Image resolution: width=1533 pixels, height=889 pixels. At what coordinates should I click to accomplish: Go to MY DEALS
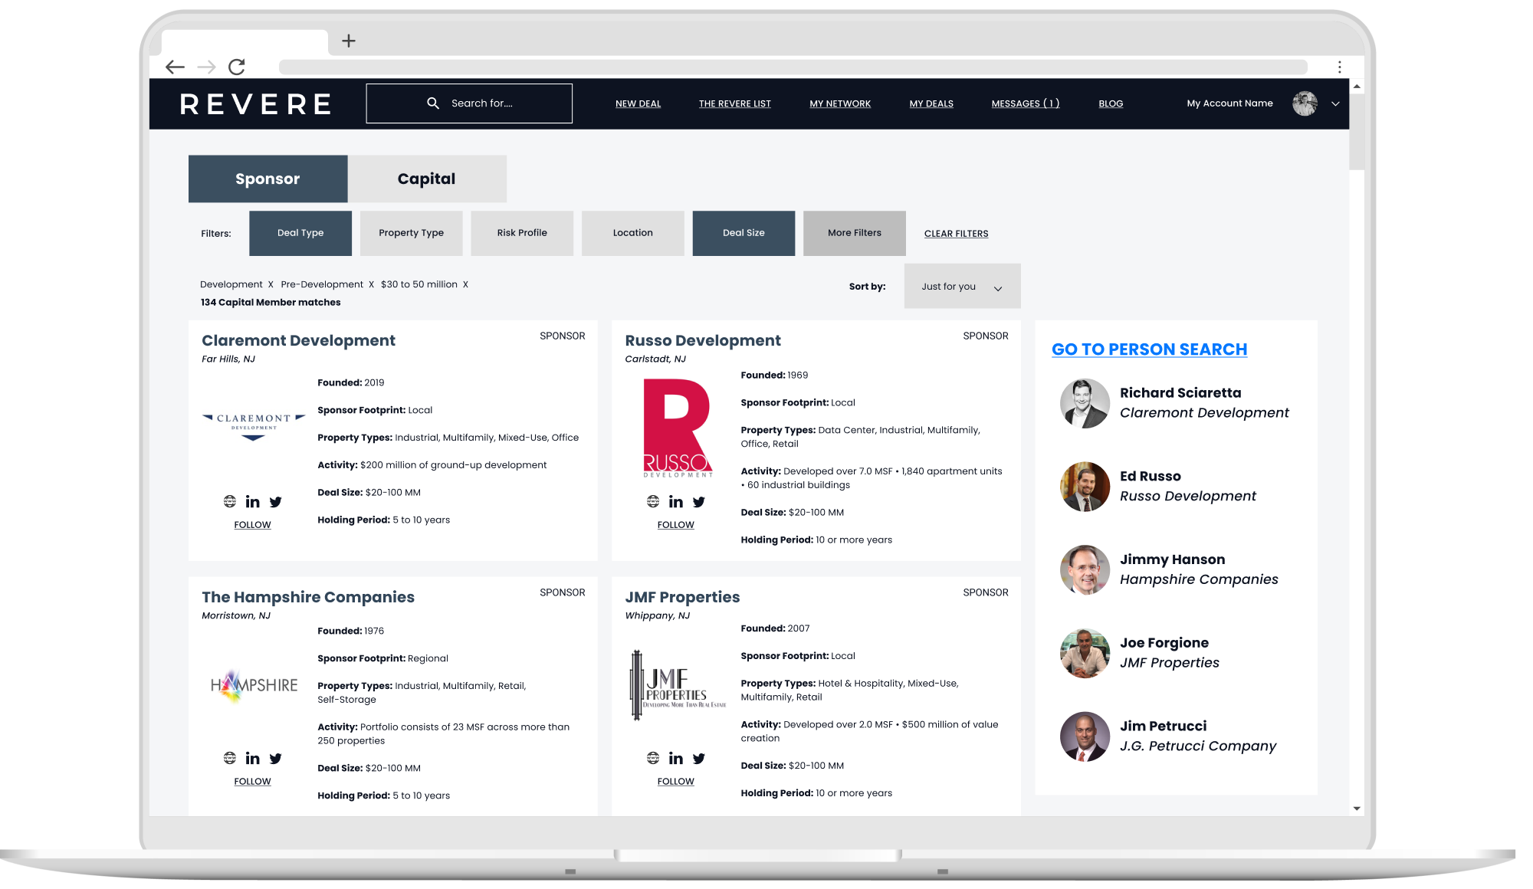coord(931,103)
